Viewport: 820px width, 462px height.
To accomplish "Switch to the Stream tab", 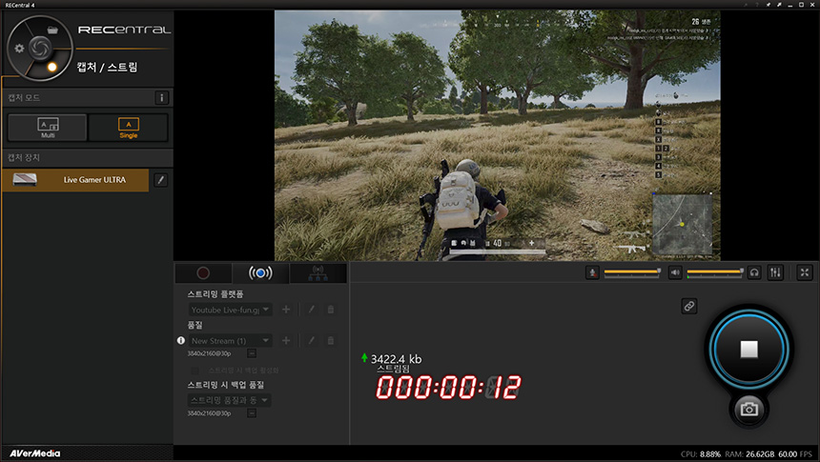I will point(260,272).
